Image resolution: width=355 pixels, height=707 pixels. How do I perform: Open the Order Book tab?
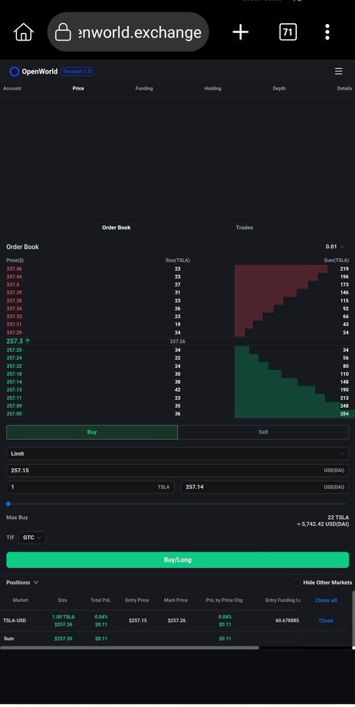(117, 227)
